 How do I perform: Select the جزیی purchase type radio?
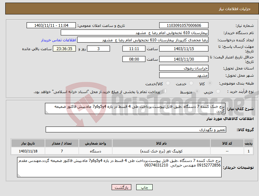[218, 91]
